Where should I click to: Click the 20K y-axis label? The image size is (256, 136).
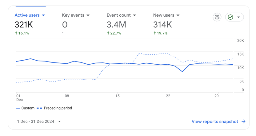(x=241, y=41)
